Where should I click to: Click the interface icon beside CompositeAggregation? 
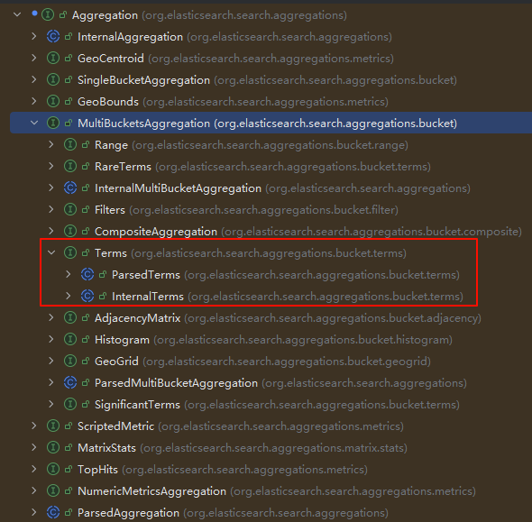coord(70,231)
